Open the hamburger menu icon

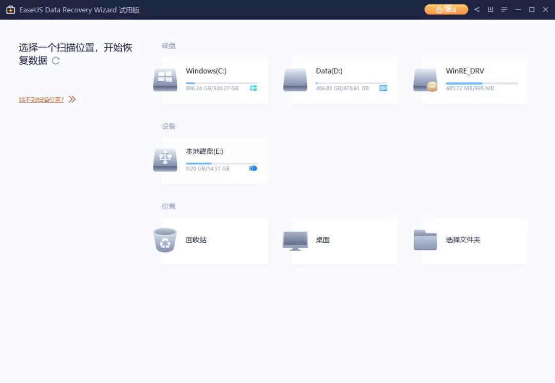pyautogui.click(x=505, y=10)
